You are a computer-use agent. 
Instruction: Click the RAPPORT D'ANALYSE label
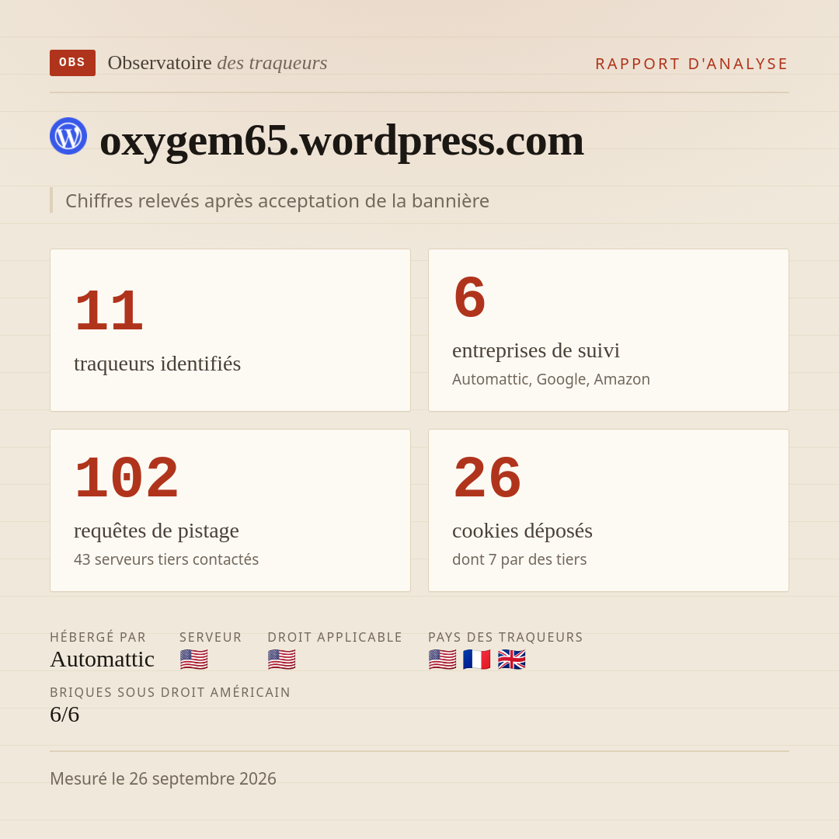692,64
